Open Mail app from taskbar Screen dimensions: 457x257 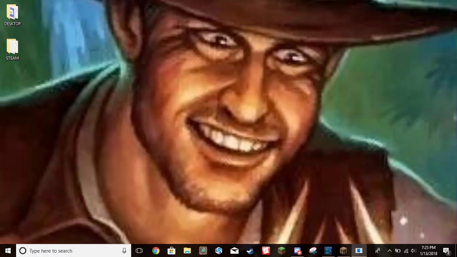pos(234,251)
